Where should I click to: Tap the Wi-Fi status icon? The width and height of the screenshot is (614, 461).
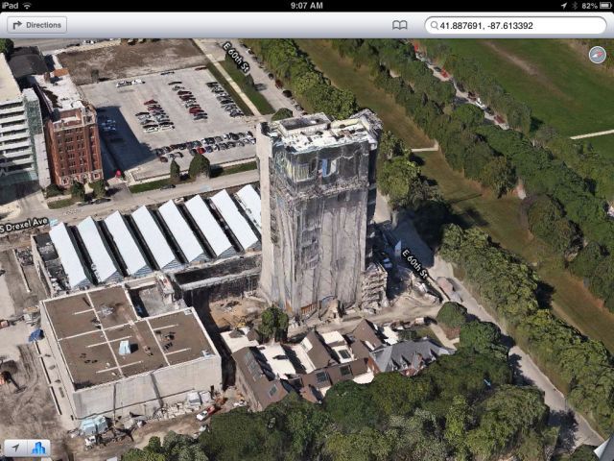point(25,6)
